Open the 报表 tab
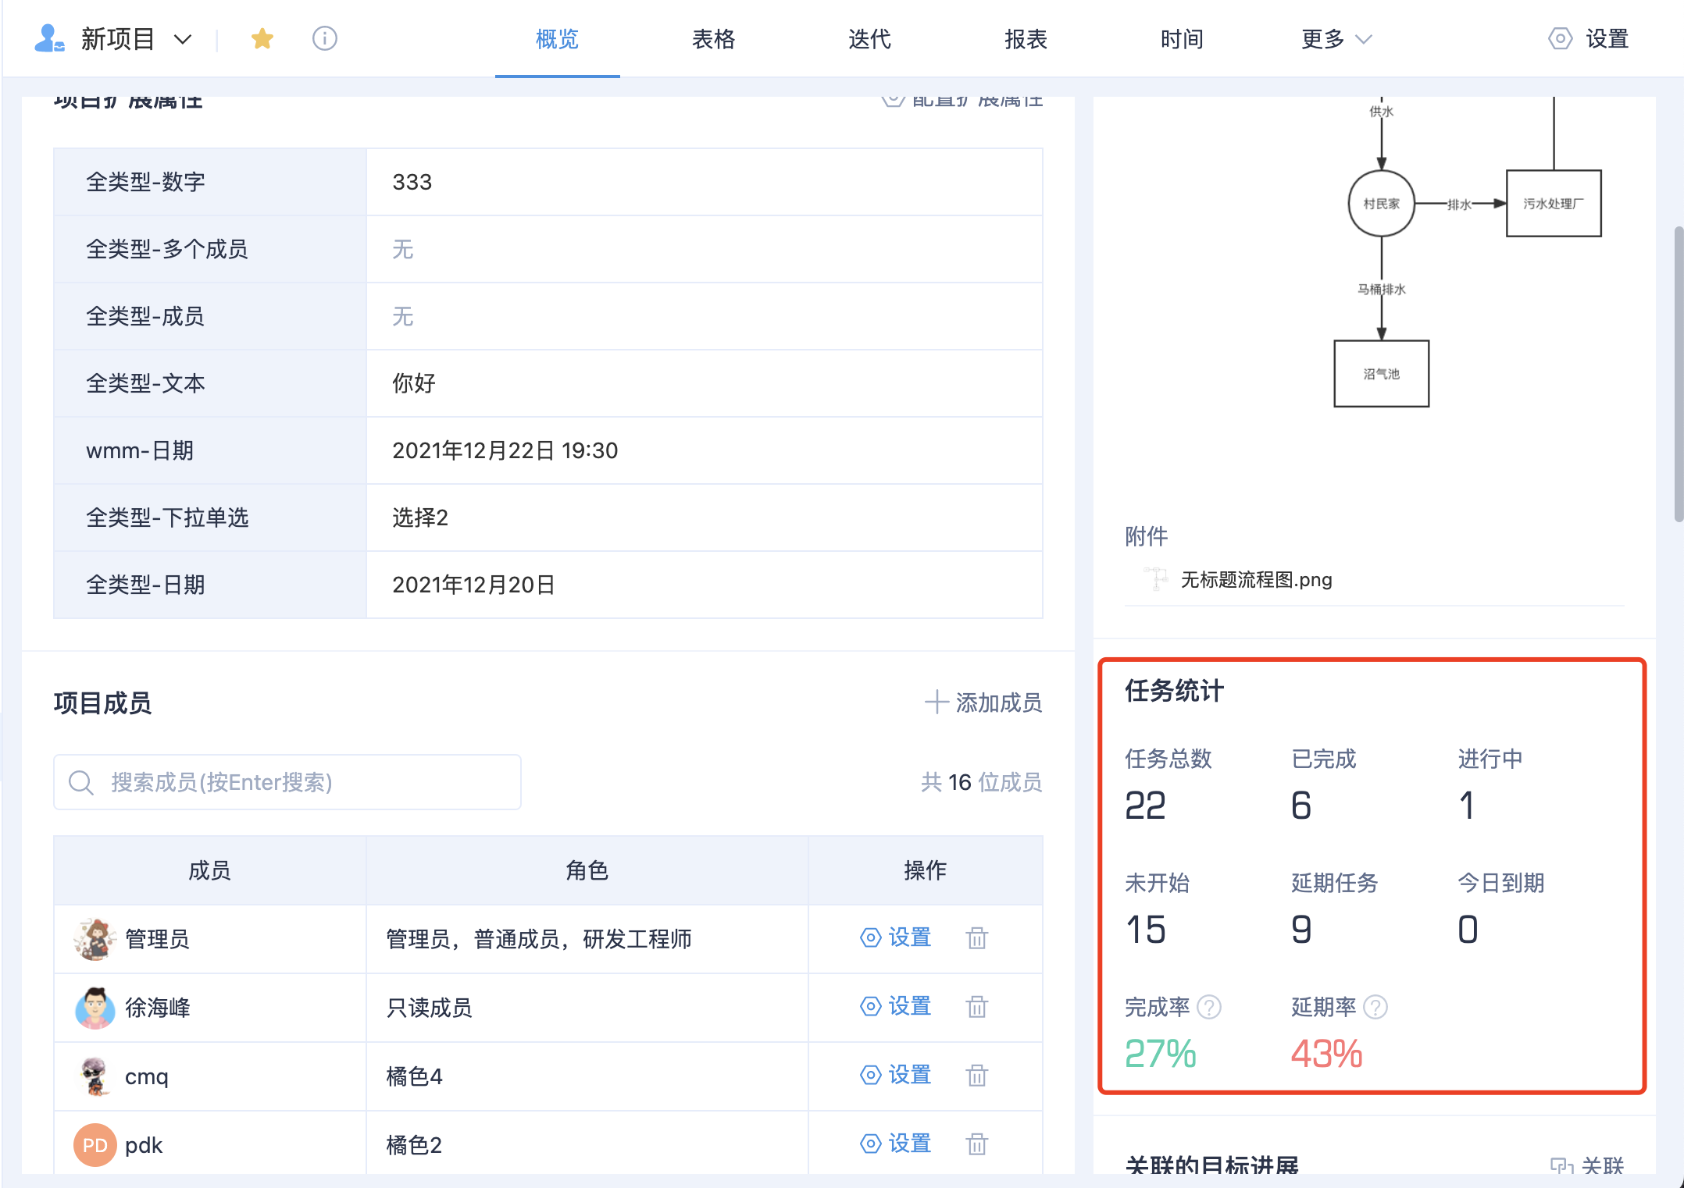The height and width of the screenshot is (1188, 1684). coord(1026,39)
